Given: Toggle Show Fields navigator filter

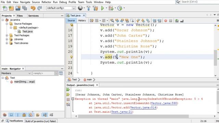Looking at the screenshot, I should pos(11,115).
